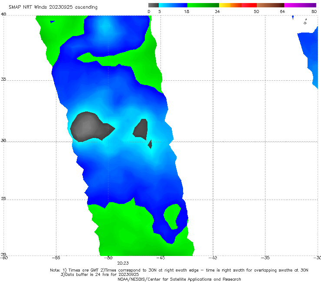
Task: Click the '-55' longitude axis label
Action: (x=56, y=258)
